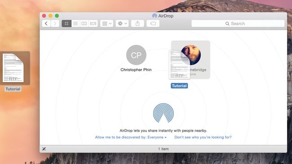This screenshot has width=292, height=164.
Task: Click the Edit Tags toolbar button
Action: (153, 23)
